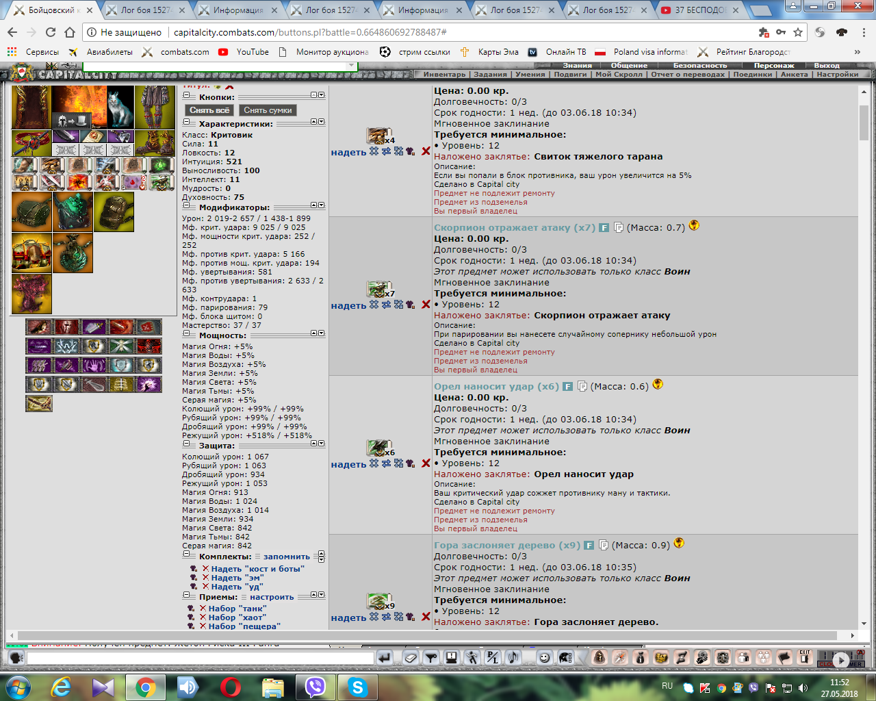Toggle the helmet-to-hat display switch

(x=73, y=121)
